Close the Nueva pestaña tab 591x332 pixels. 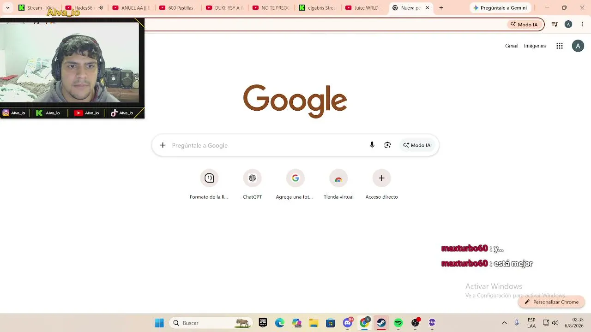(428, 8)
